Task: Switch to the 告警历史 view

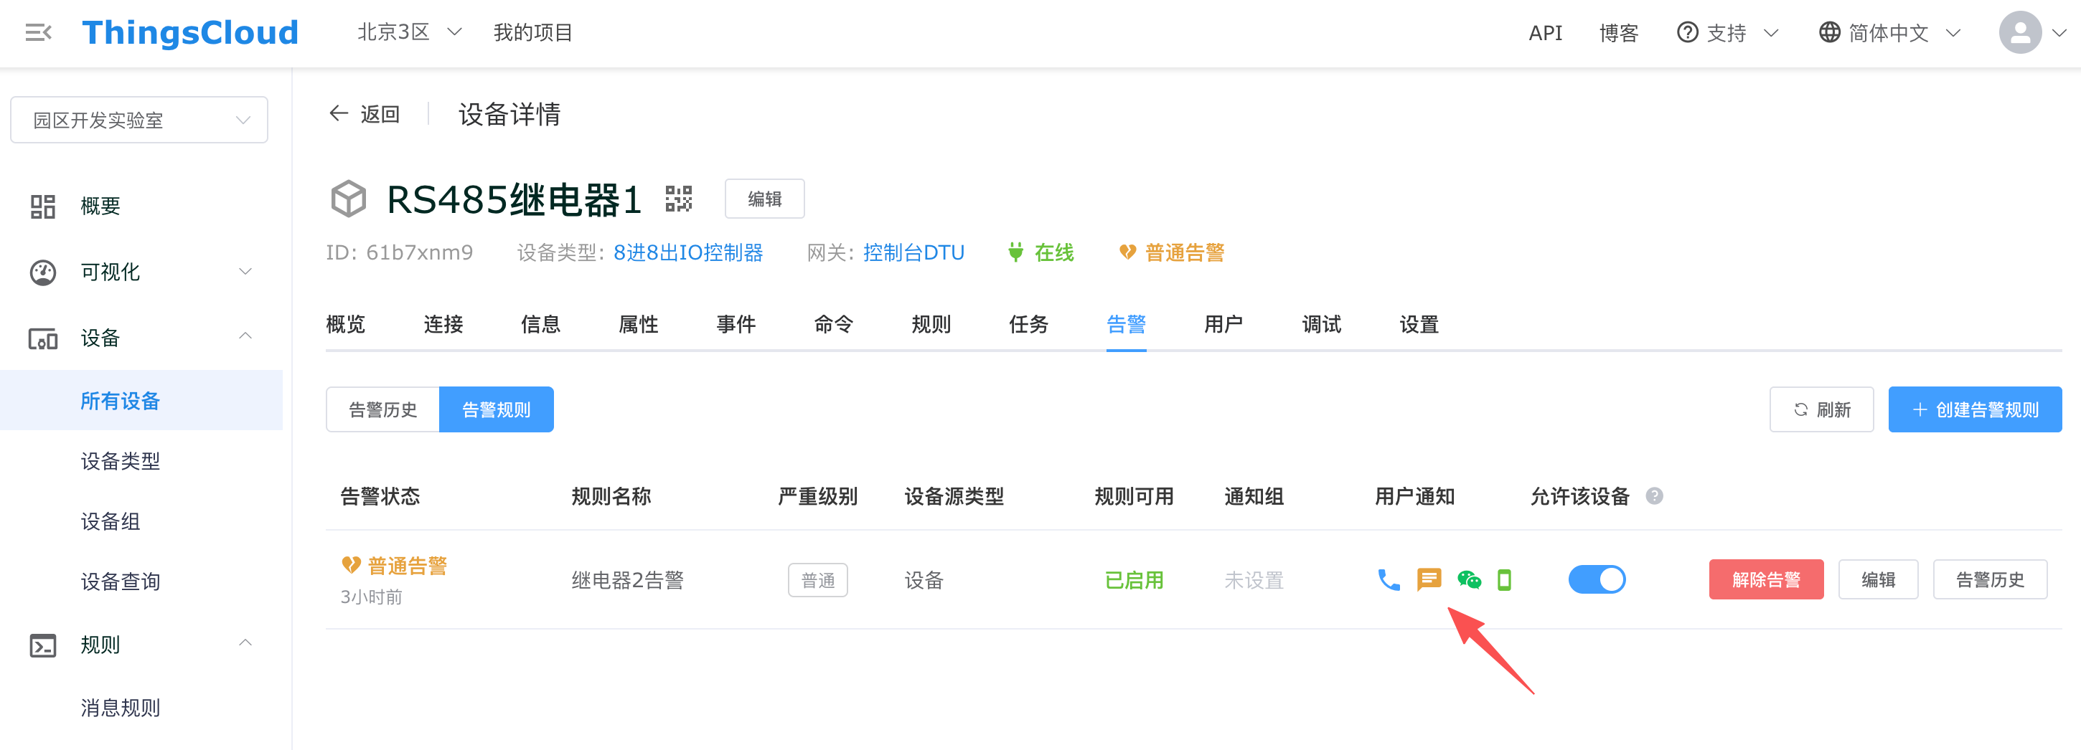Action: click(382, 410)
